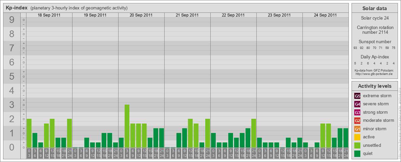Click the 'Sunspot number' label
This screenshot has width=401, height=162.
375,42
